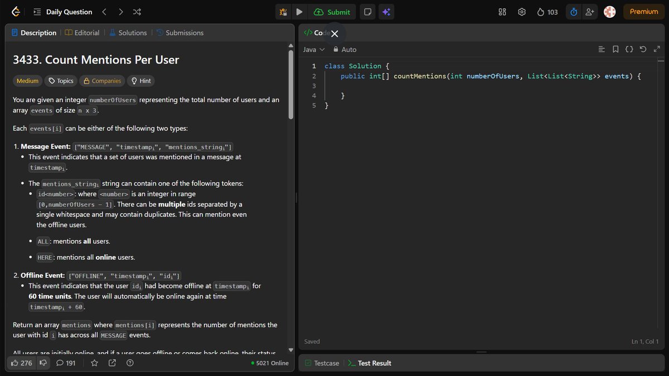Click scroll down arrow of description
This screenshot has width=669, height=376.
[x=290, y=350]
